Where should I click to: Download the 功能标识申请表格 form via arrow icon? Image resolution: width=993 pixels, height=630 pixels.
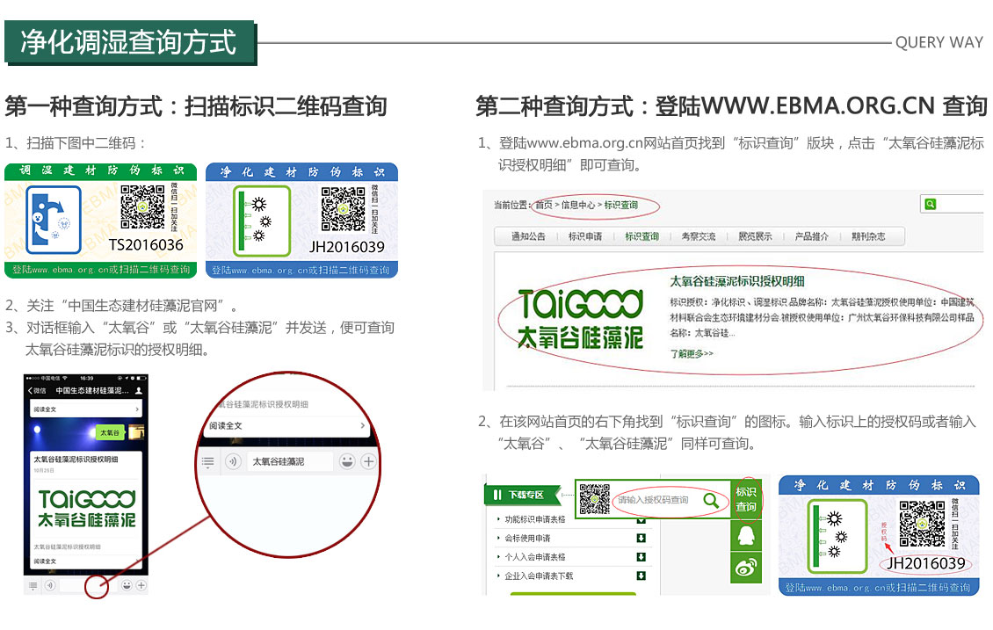[x=641, y=519]
